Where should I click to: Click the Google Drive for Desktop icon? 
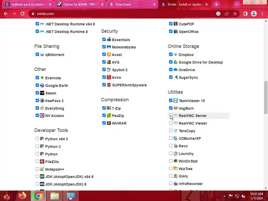(x=176, y=62)
